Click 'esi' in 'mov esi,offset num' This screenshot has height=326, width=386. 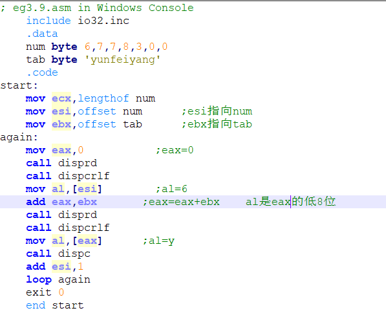click(61, 111)
